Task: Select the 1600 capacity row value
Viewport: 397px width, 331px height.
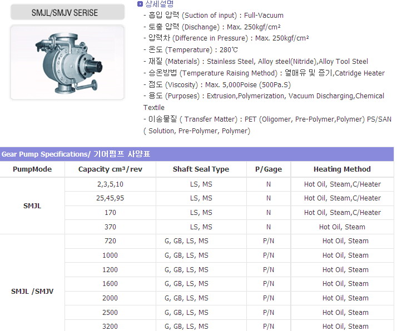Action: [x=110, y=284]
